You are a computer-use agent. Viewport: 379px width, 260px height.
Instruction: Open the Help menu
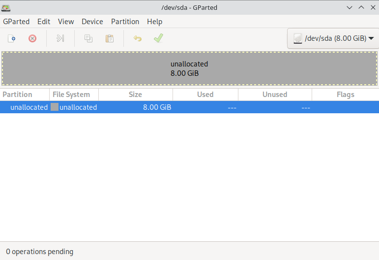(x=154, y=22)
